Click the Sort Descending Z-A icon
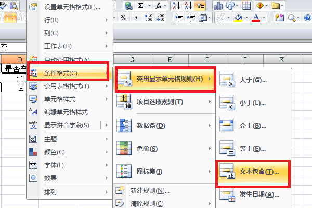The height and width of the screenshot is (208, 312). (x=188, y=5)
